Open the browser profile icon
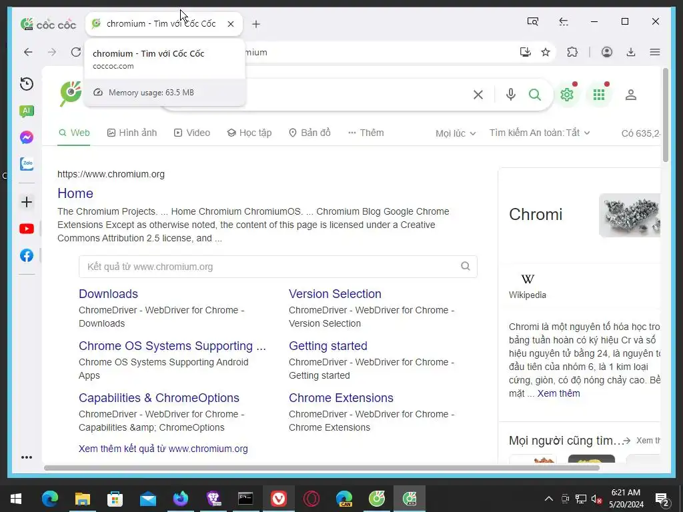 pyautogui.click(x=607, y=52)
